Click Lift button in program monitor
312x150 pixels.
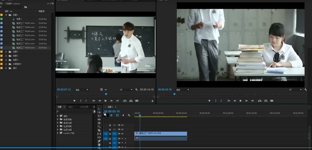[260, 101]
